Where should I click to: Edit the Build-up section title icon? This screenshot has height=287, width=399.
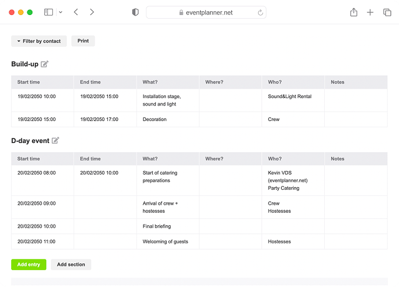click(44, 64)
